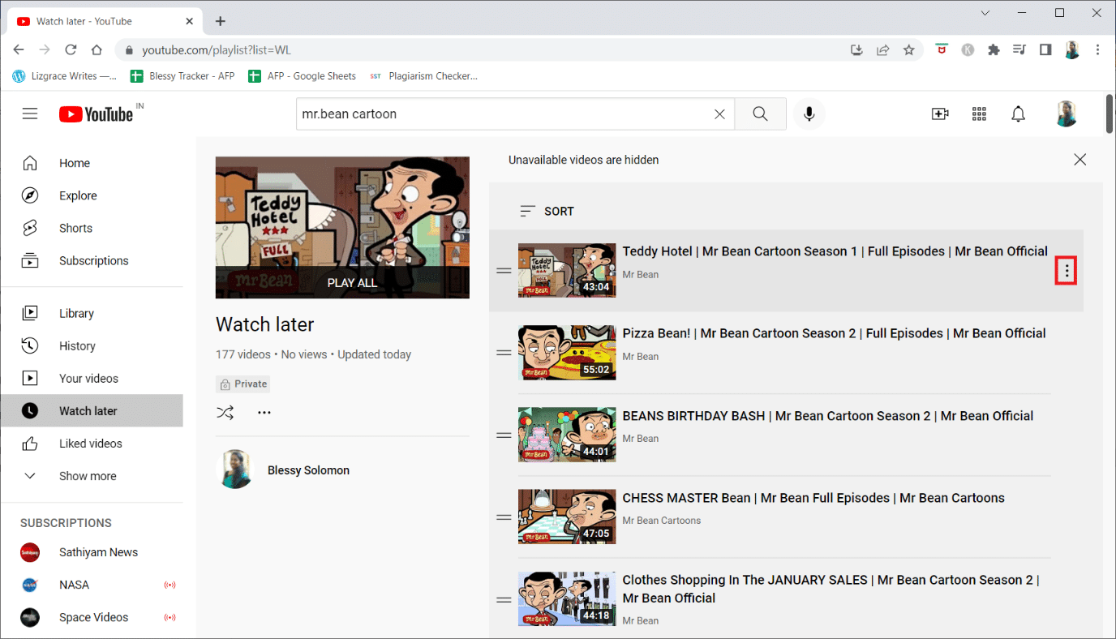
Task: Toggle the hamburger guide menu
Action: (x=30, y=114)
